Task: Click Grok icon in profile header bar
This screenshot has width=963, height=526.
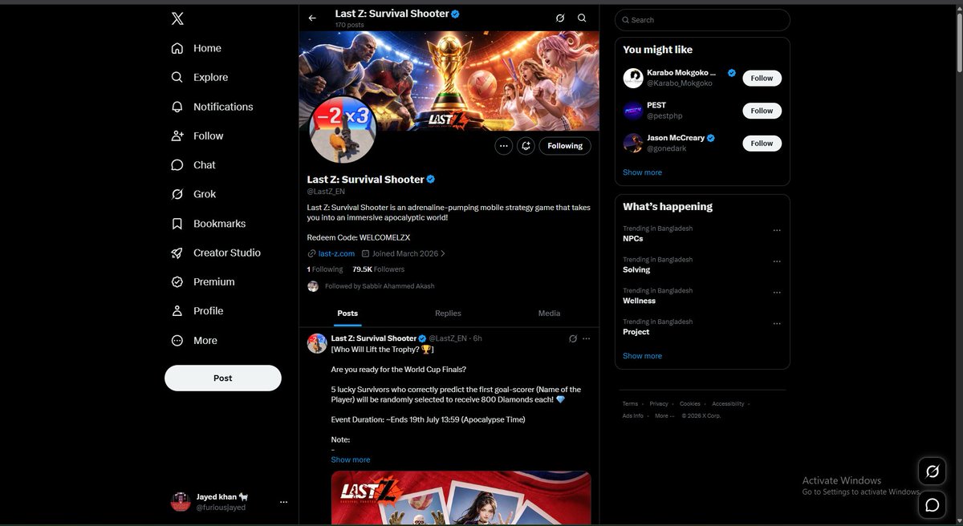Action: pos(560,18)
